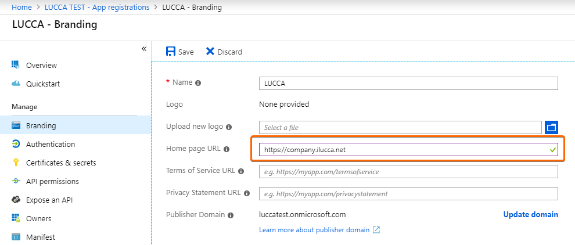
Task: Open Certificates & secrets section
Action: click(x=61, y=163)
